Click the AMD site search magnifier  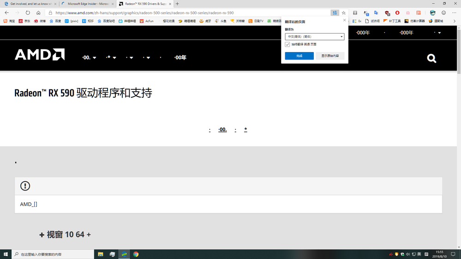[x=431, y=58]
